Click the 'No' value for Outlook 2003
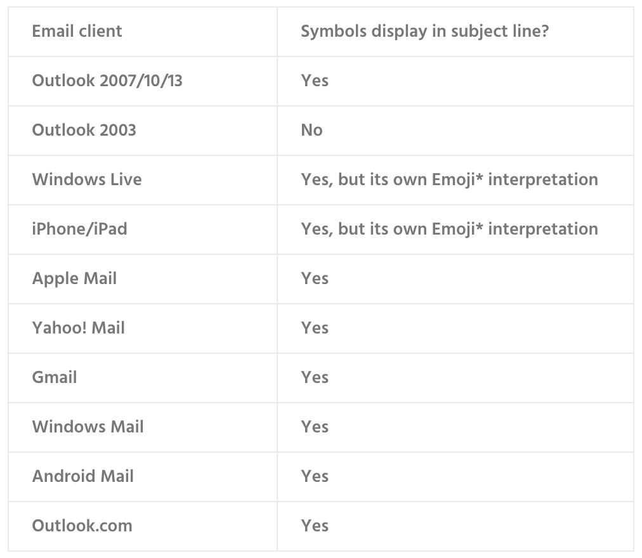Screen dimensions: 642x558 point(311,130)
